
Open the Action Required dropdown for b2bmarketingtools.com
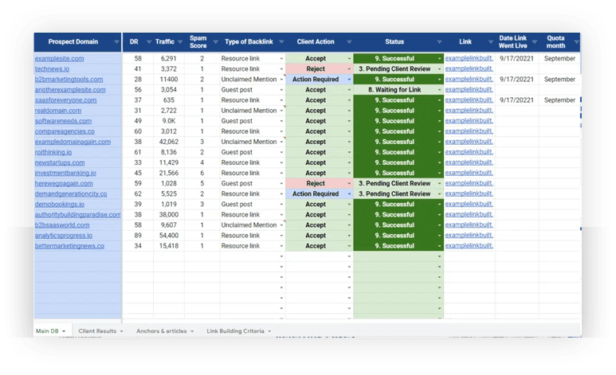pos(348,80)
